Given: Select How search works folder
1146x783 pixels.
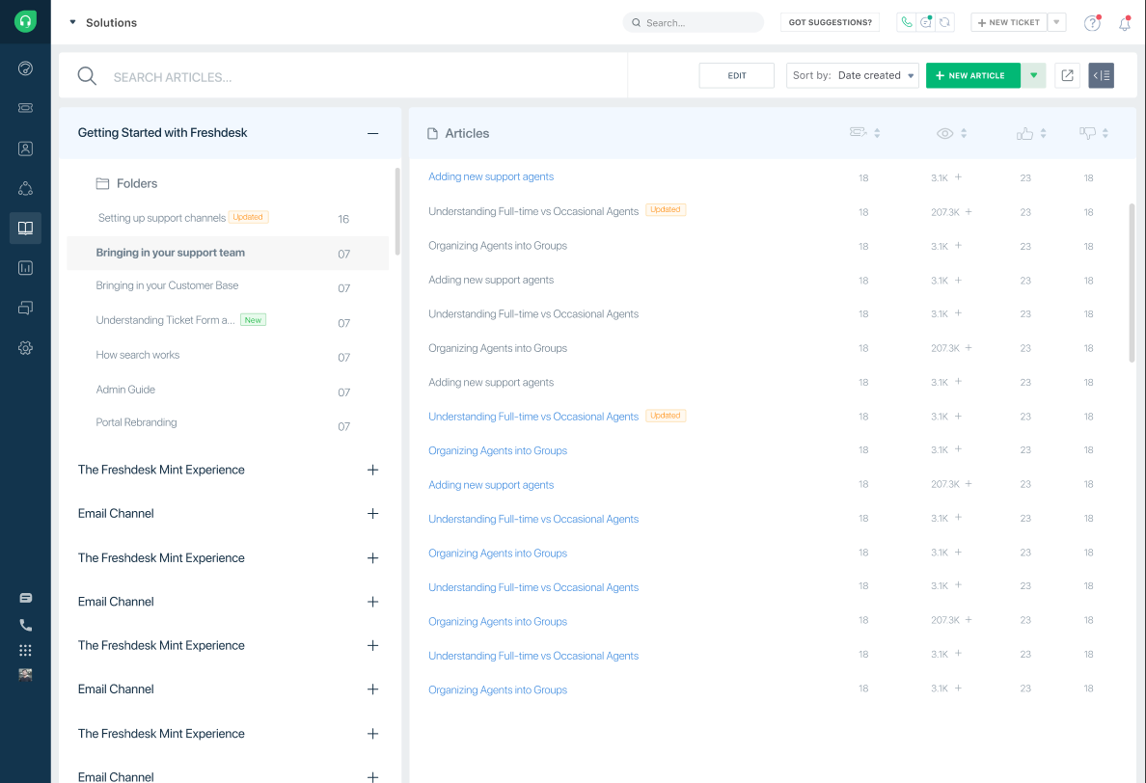Looking at the screenshot, I should (228, 355).
